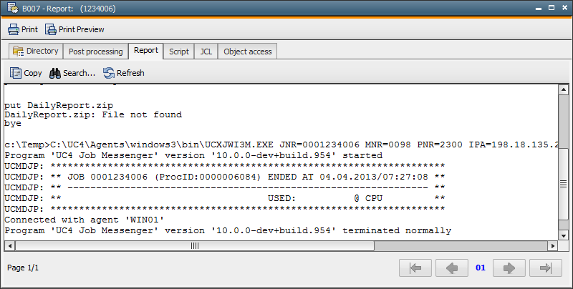Open the Search binoculars tool
This screenshot has width=573, height=289.
click(72, 72)
